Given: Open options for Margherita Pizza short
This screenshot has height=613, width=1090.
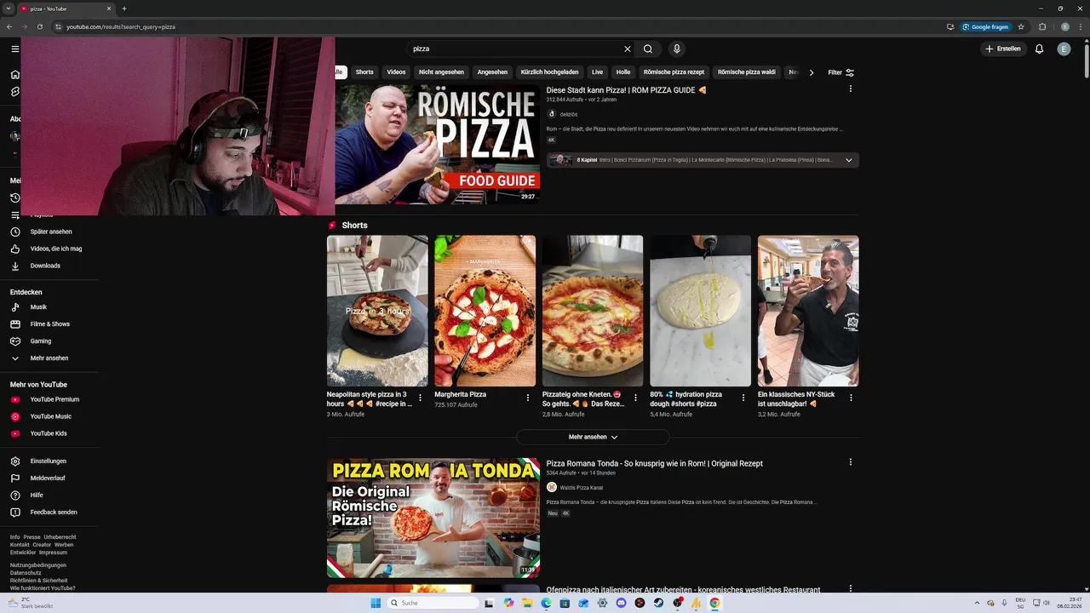Looking at the screenshot, I should [x=528, y=398].
